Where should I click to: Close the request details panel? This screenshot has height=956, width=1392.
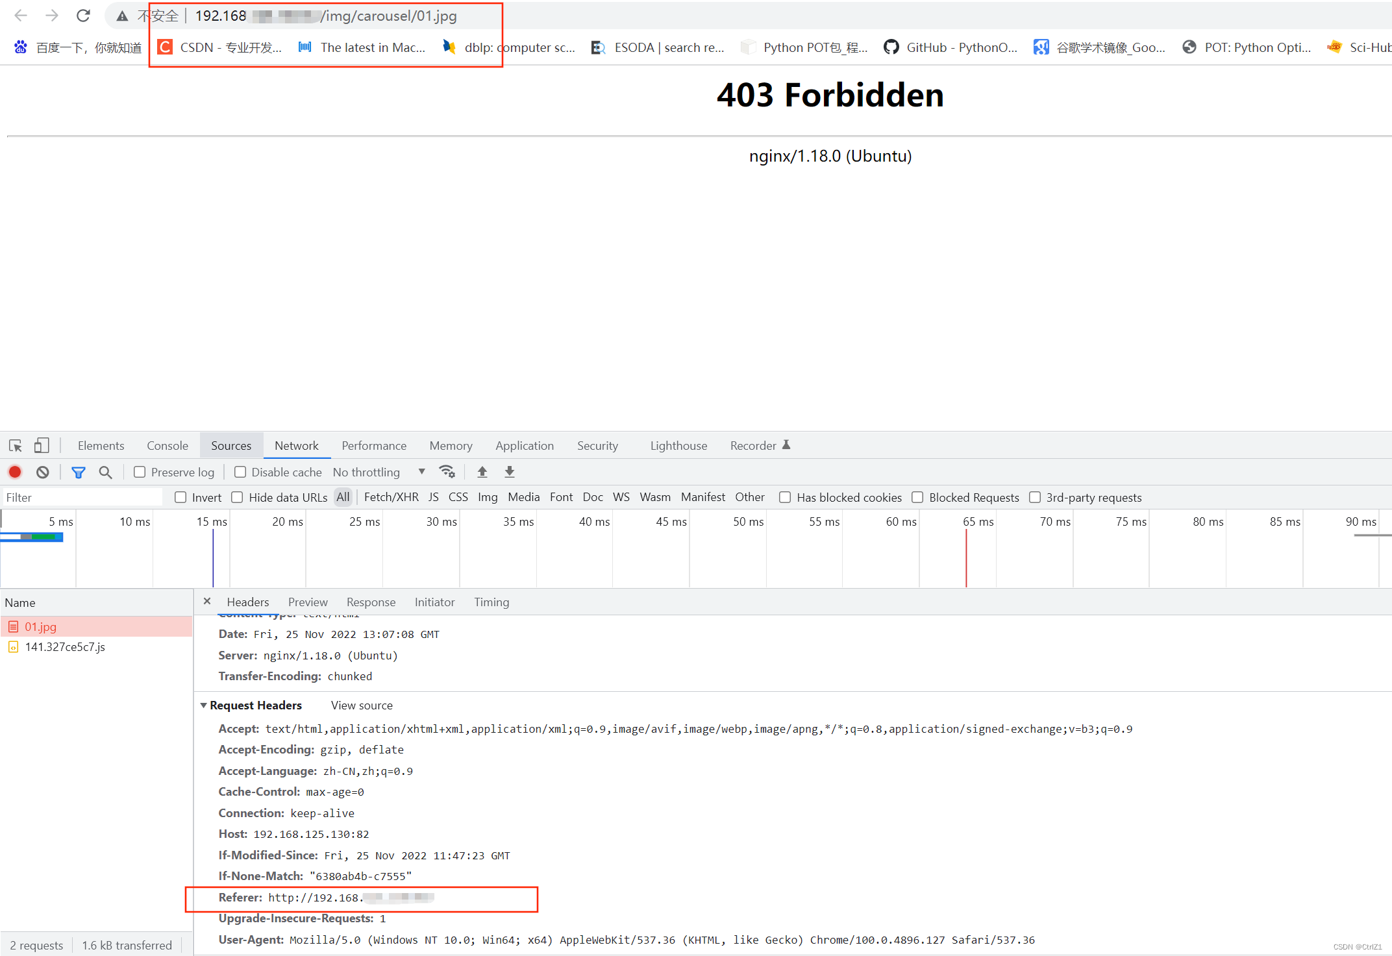click(x=207, y=602)
